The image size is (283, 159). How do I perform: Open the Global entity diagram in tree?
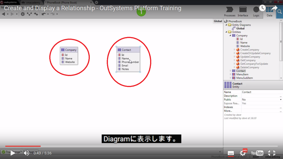pos(240,28)
